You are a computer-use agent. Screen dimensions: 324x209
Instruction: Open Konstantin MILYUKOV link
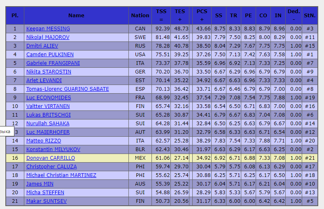pyautogui.click(x=53, y=149)
